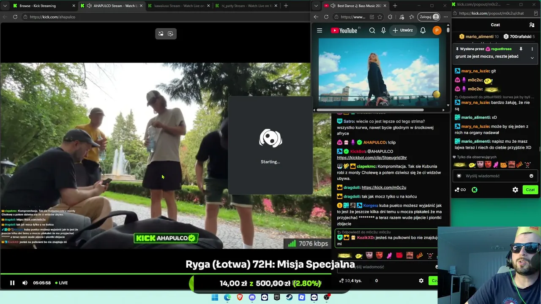Reload the kick.com/ahapulco page
This screenshot has width=541, height=304.
point(15,17)
